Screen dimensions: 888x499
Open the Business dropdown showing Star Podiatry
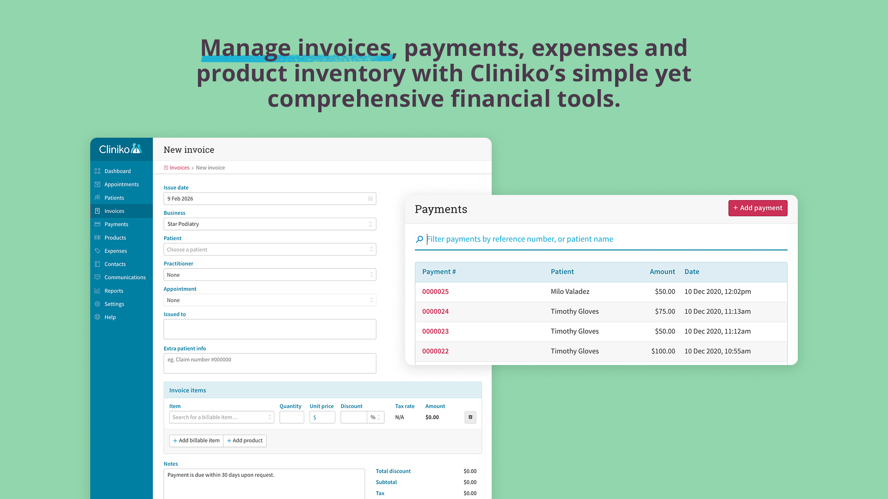point(270,224)
